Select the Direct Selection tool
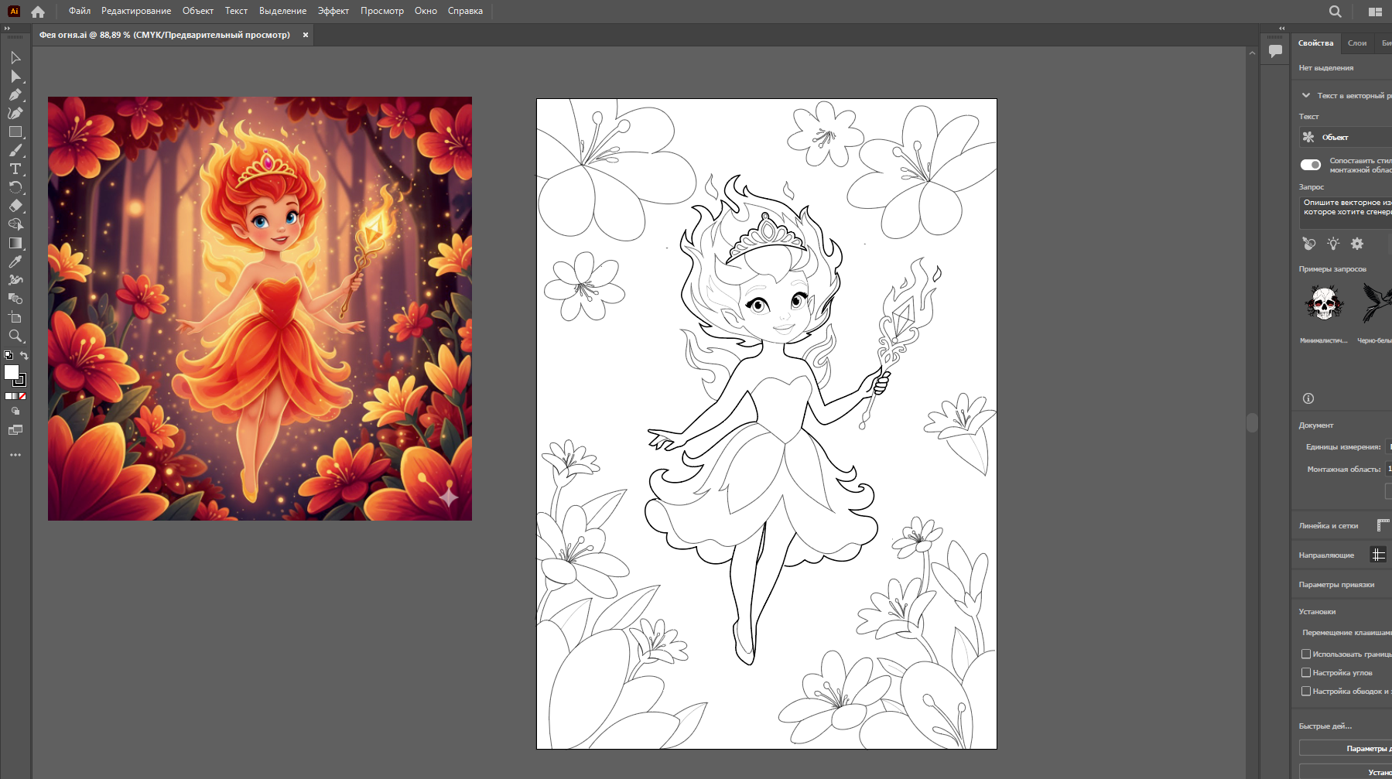This screenshot has height=779, width=1392. tap(15, 77)
